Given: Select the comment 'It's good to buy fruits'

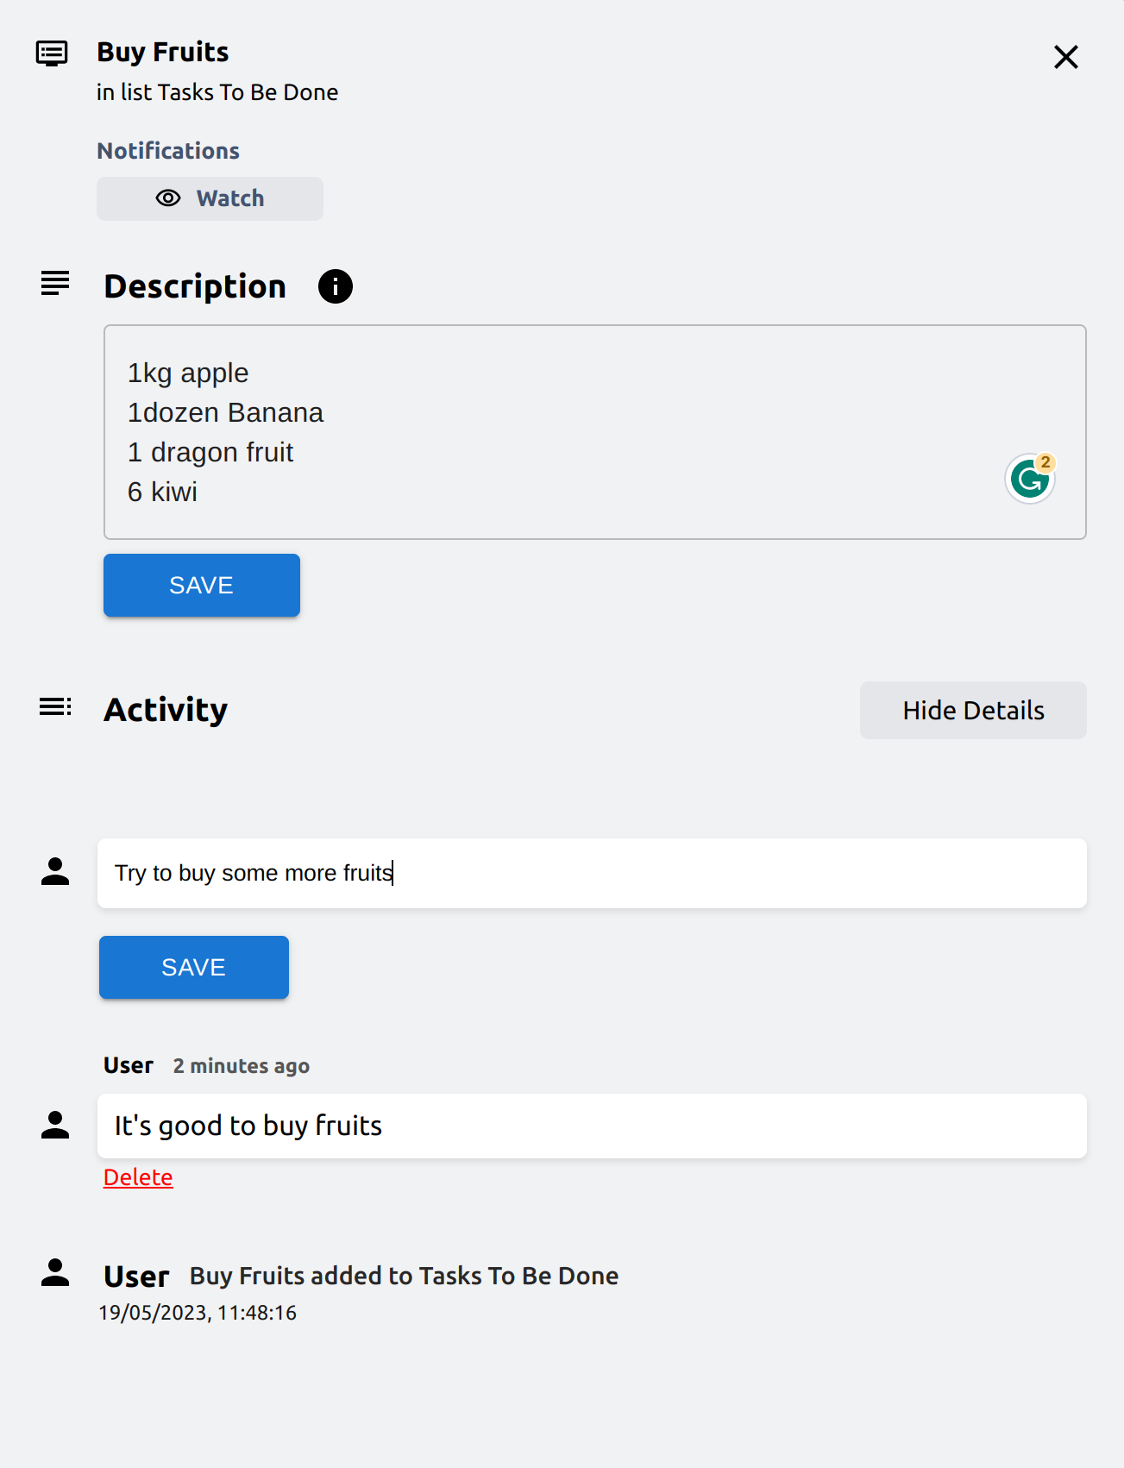Looking at the screenshot, I should (x=591, y=1126).
